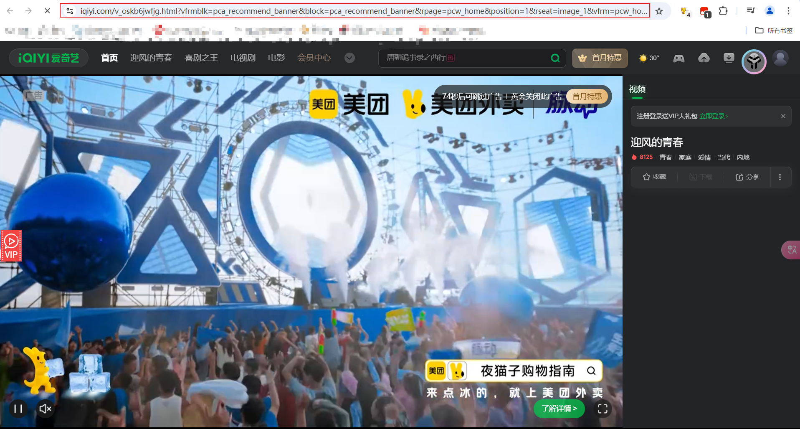Click the red VIP play badge
The height and width of the screenshot is (429, 800).
pyautogui.click(x=11, y=246)
